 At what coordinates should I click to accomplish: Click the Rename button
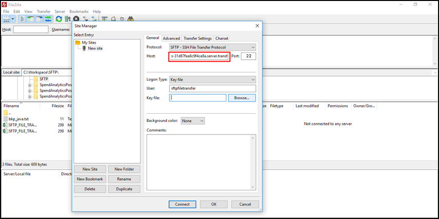pos(124,179)
